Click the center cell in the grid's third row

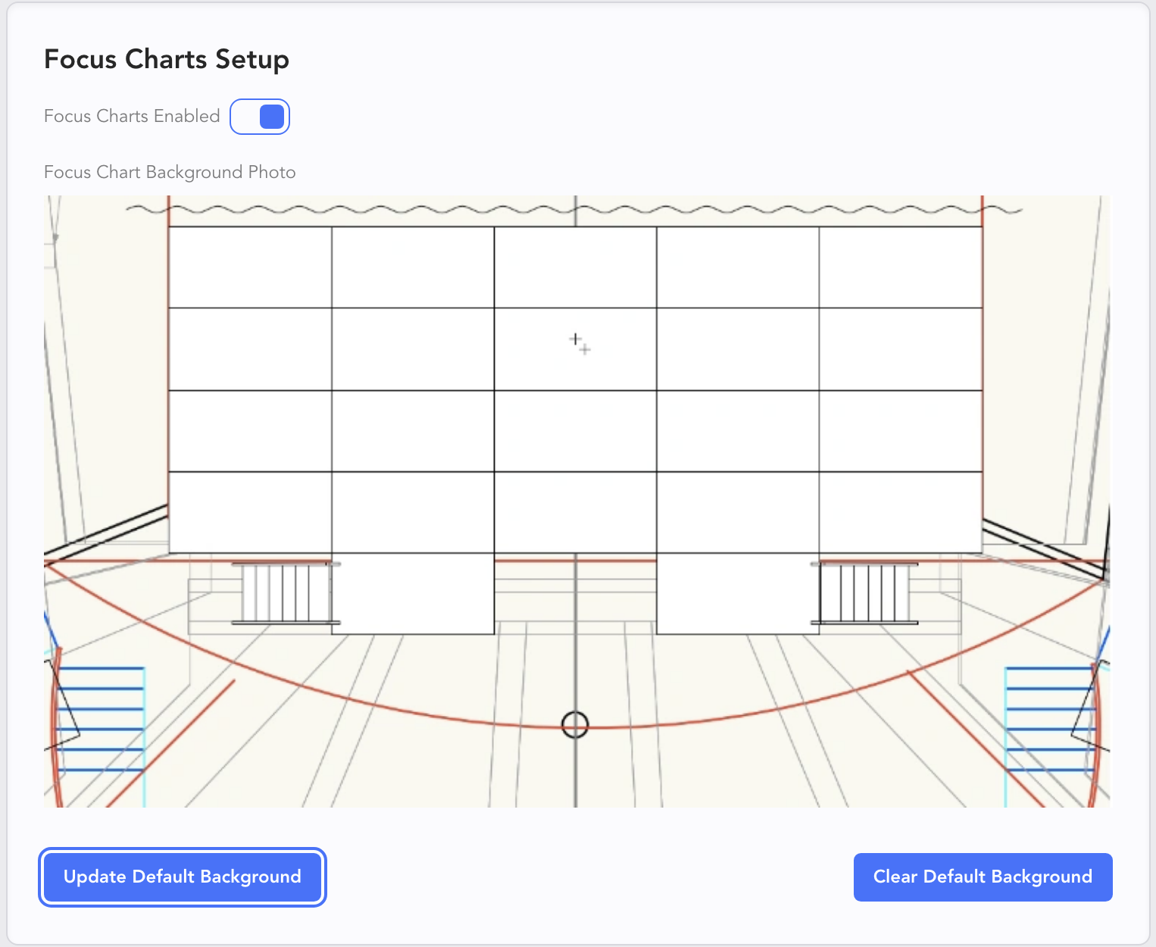coord(576,431)
